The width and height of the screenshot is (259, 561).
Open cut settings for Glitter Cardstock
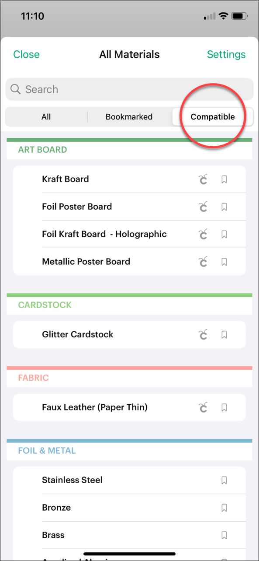[x=203, y=334]
